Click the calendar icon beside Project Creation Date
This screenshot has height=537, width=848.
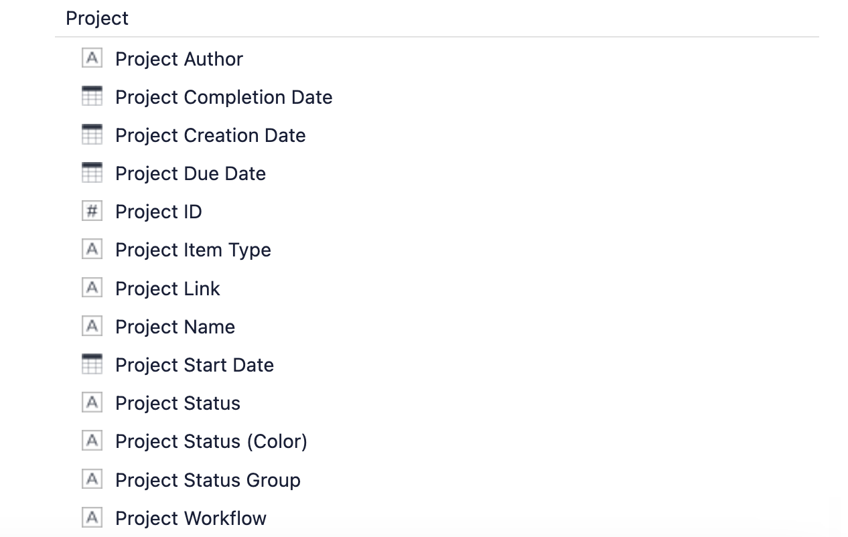point(92,135)
